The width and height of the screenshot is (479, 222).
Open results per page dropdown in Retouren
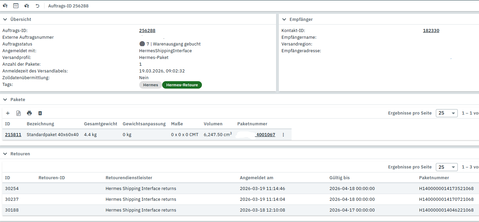click(x=446, y=167)
